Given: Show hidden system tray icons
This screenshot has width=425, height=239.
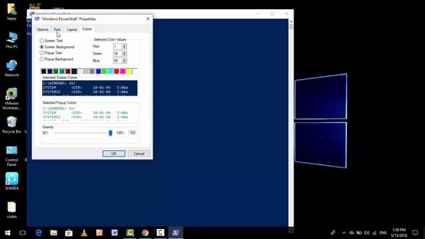Looking at the screenshot, I should 344,233.
